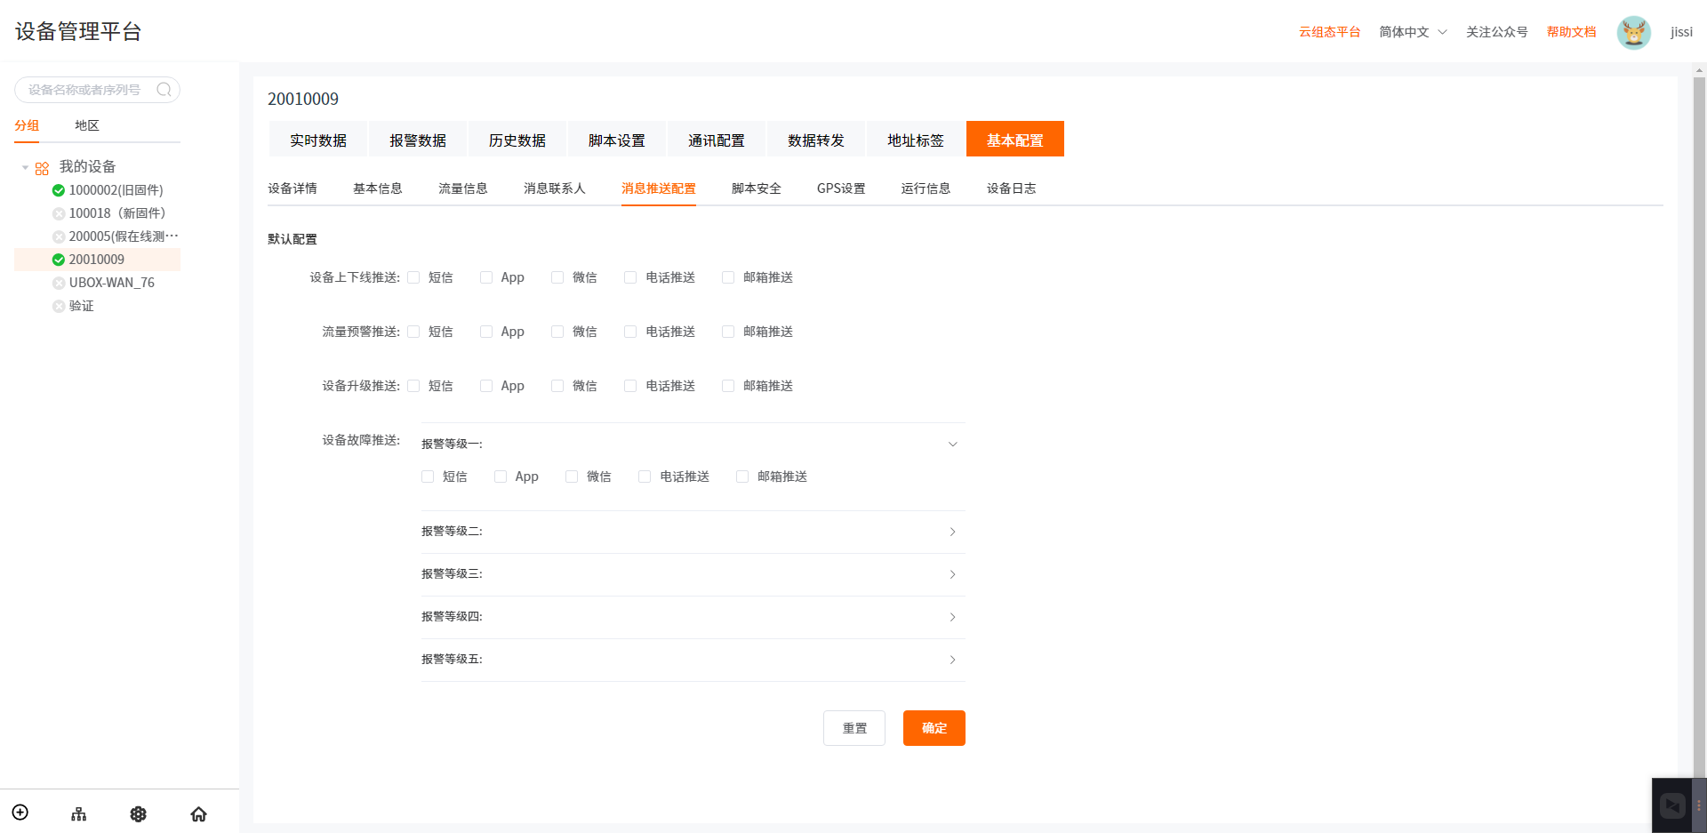Open the 消息联系人 sub-tab
Screen dimensions: 1707x833
tap(555, 188)
